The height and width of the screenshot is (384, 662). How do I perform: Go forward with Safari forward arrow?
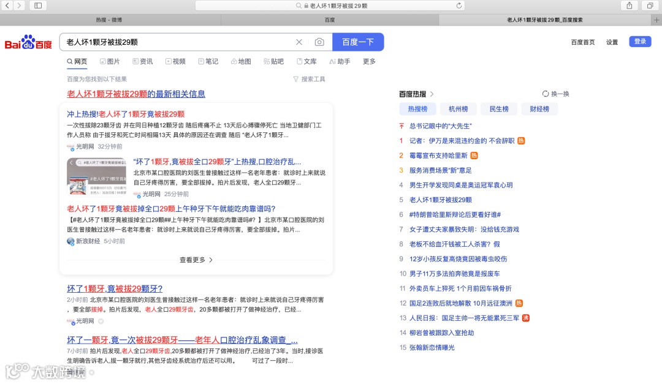pos(19,6)
